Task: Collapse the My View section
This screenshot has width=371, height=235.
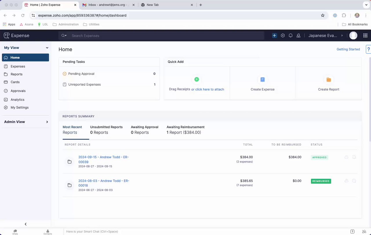Action: point(47,48)
